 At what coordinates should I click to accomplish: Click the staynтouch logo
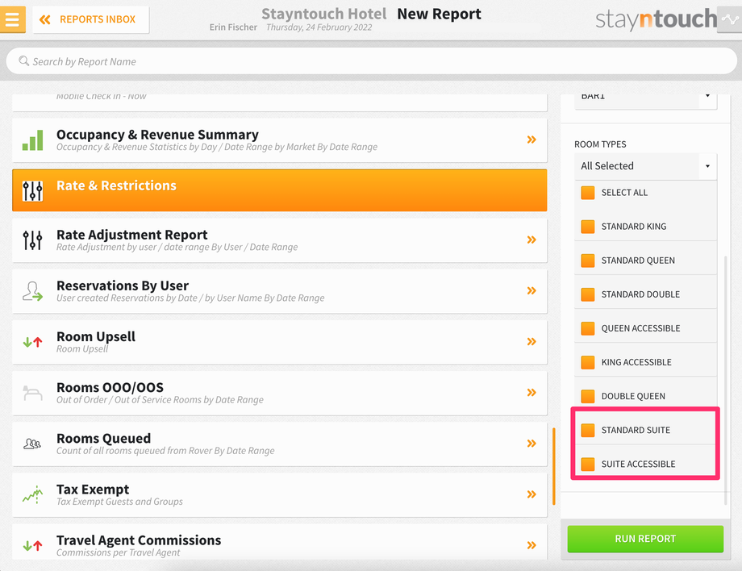click(x=656, y=19)
